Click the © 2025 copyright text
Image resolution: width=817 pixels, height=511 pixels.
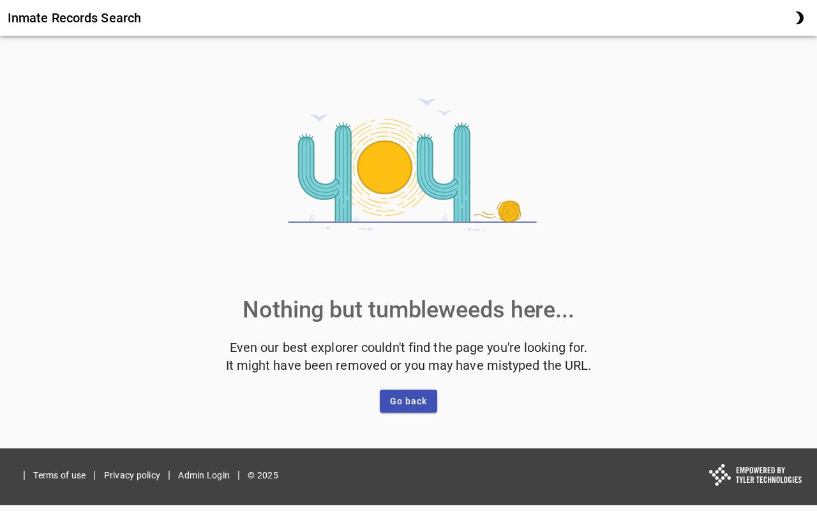click(x=263, y=475)
